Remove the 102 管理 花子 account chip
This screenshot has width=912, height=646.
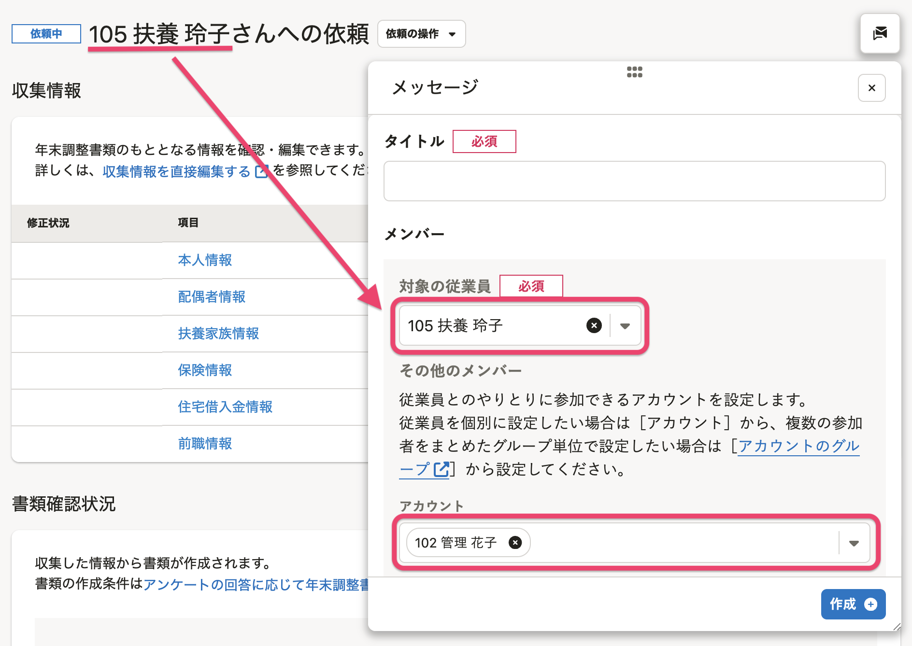[x=515, y=543]
